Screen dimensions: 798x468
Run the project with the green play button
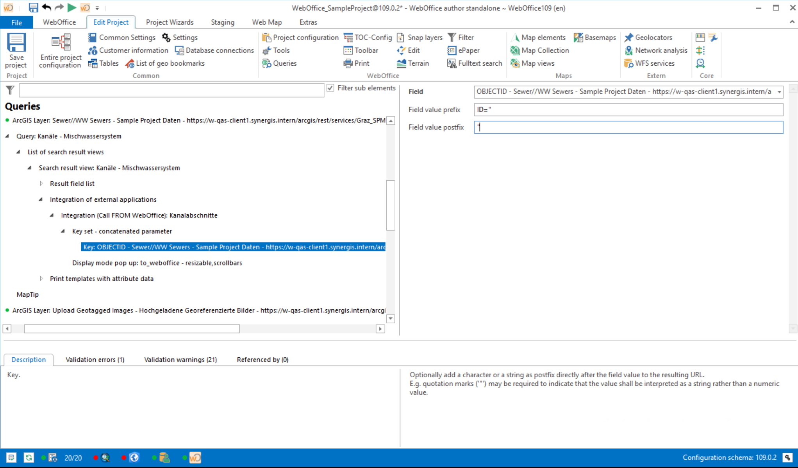72,7
